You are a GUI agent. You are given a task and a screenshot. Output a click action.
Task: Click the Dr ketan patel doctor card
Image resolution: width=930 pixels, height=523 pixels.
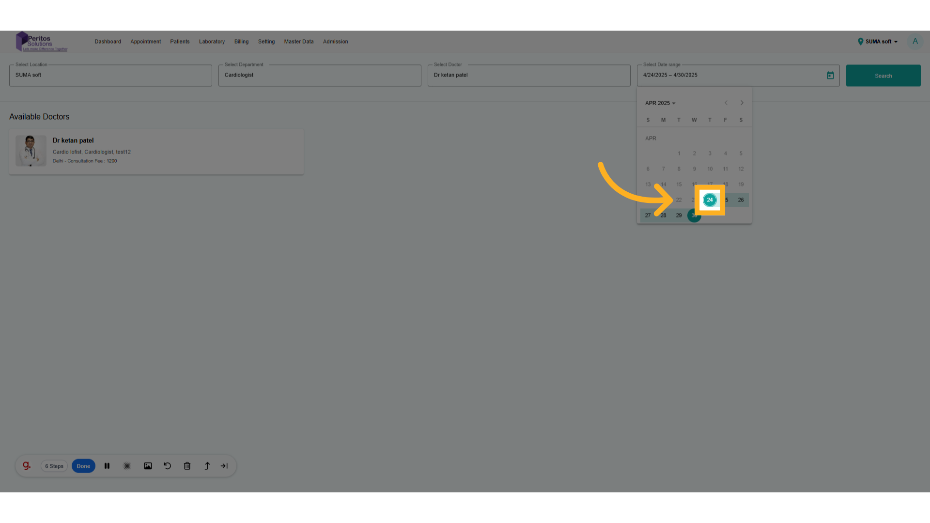(x=156, y=151)
